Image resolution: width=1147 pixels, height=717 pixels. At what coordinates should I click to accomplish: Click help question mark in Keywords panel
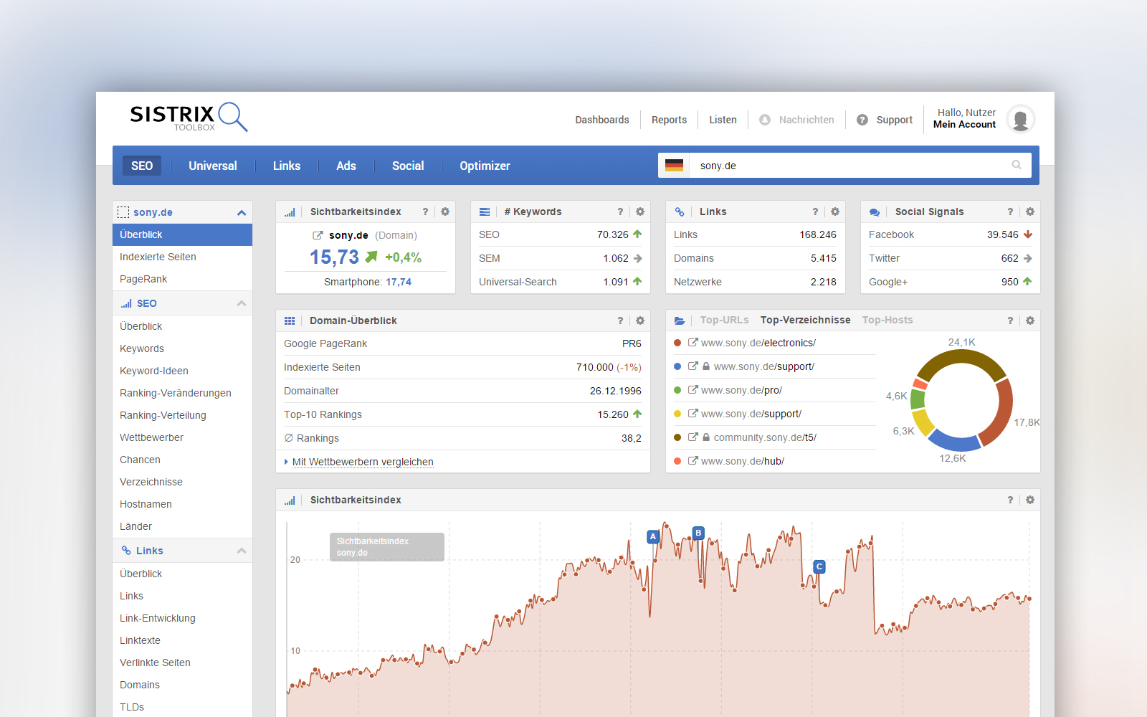620,212
